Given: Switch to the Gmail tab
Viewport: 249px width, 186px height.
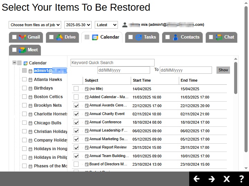Looking at the screenshot, I should 29,37.
